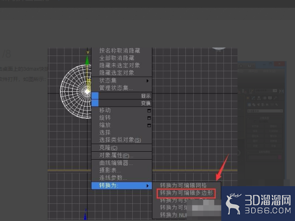Click 圆环 button in Object Type
The image size is (295, 221).
(x=255, y=141)
